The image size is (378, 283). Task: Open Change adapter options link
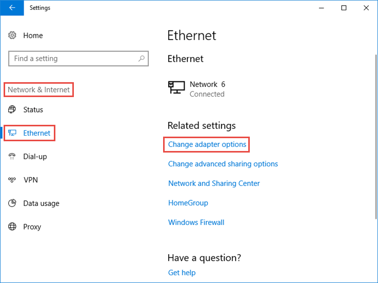(207, 144)
